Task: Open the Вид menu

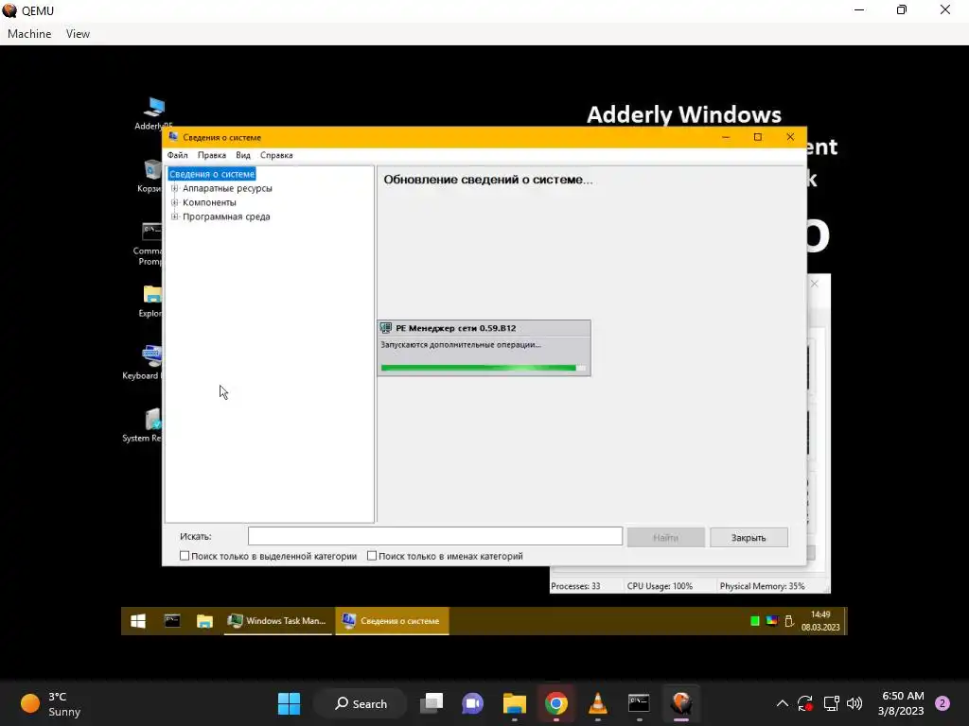Action: pos(243,155)
